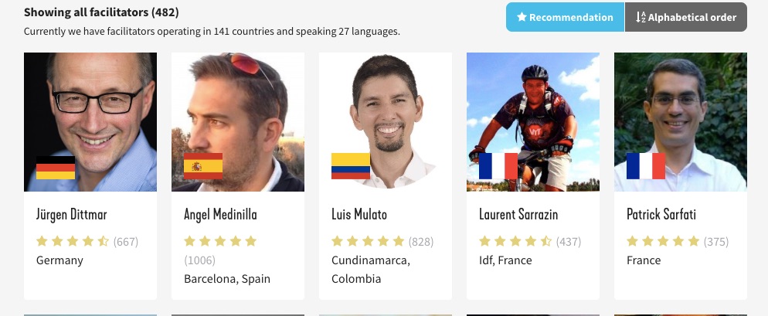Image resolution: width=768 pixels, height=316 pixels.
Task: Sort facilitators in Alphabetical order
Action: point(686,17)
